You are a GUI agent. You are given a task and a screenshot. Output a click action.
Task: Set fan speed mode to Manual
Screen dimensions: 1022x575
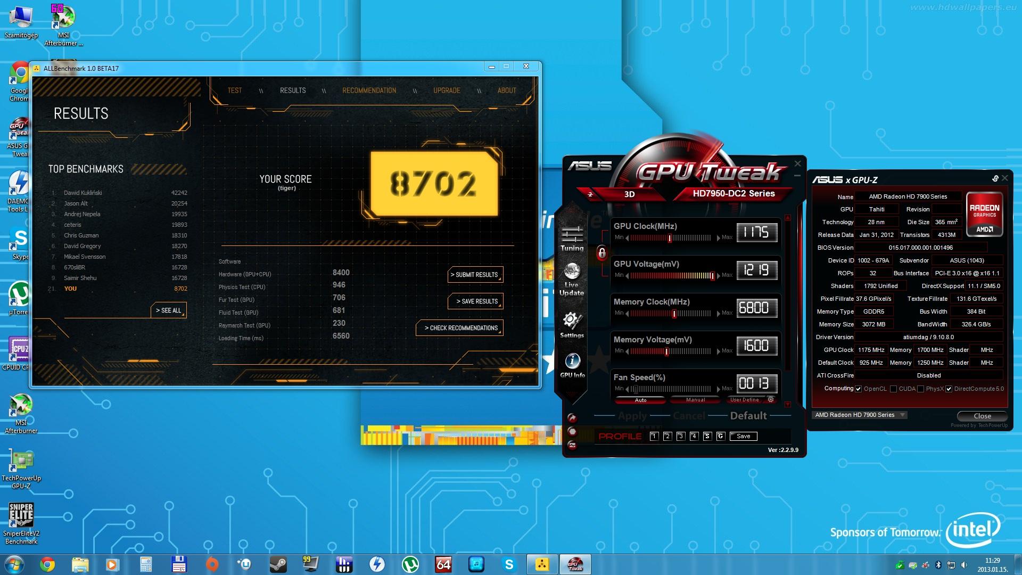[x=695, y=400]
